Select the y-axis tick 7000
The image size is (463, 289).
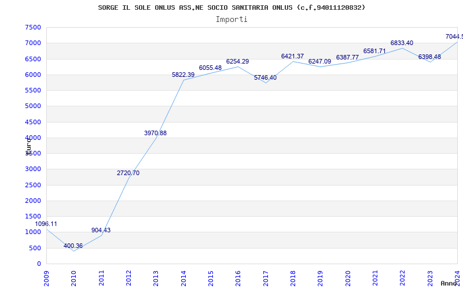tap(33, 43)
